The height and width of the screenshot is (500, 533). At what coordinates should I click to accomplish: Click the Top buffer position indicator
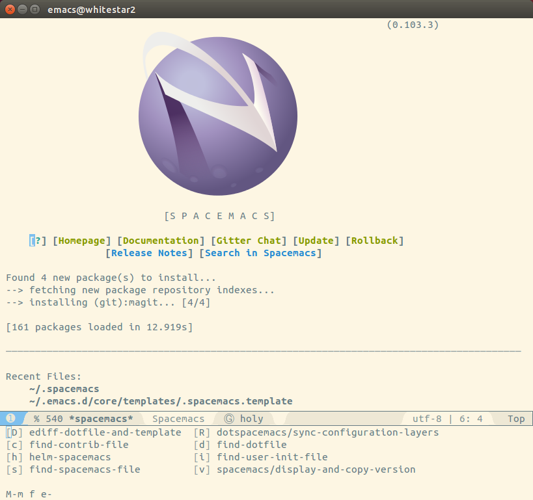point(516,419)
